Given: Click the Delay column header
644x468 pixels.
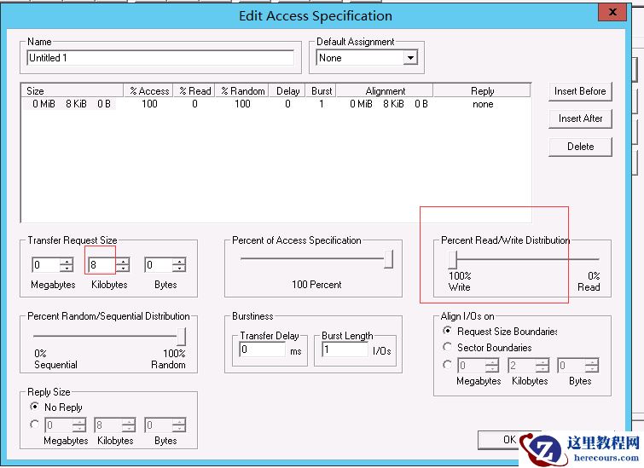Looking at the screenshot, I should tap(287, 90).
